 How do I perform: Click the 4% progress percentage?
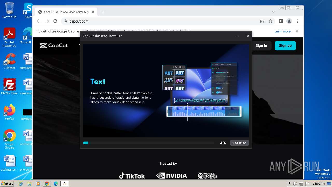click(223, 143)
